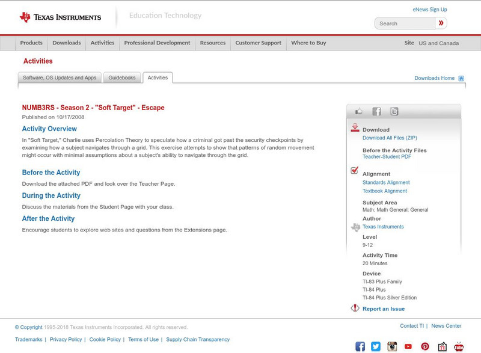Click the red Activities page heading
This screenshot has height=353, width=481.
point(38,61)
